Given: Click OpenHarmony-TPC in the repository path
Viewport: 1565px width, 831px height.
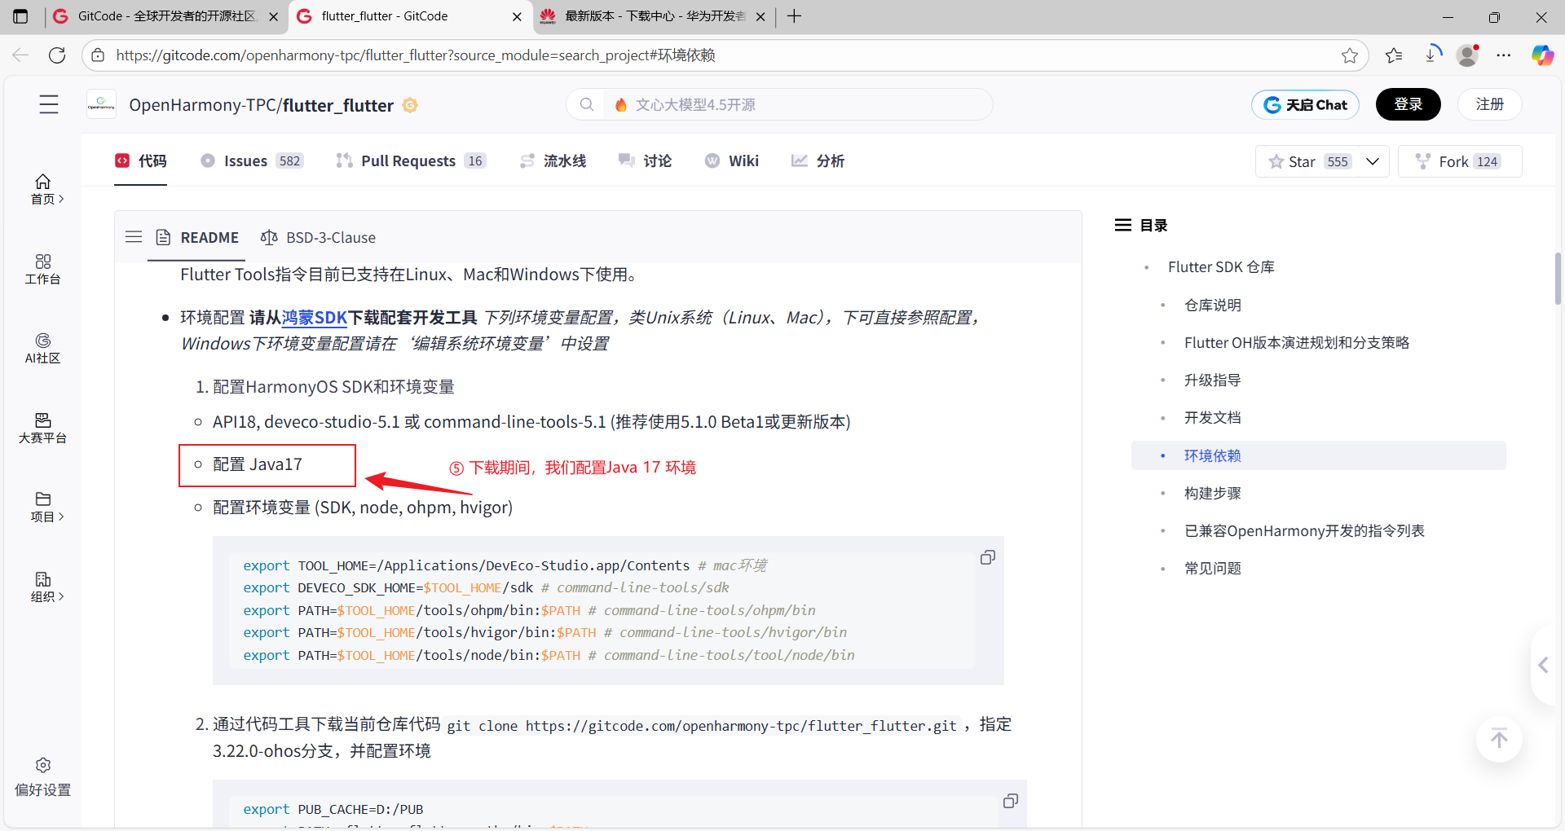Looking at the screenshot, I should click(202, 105).
